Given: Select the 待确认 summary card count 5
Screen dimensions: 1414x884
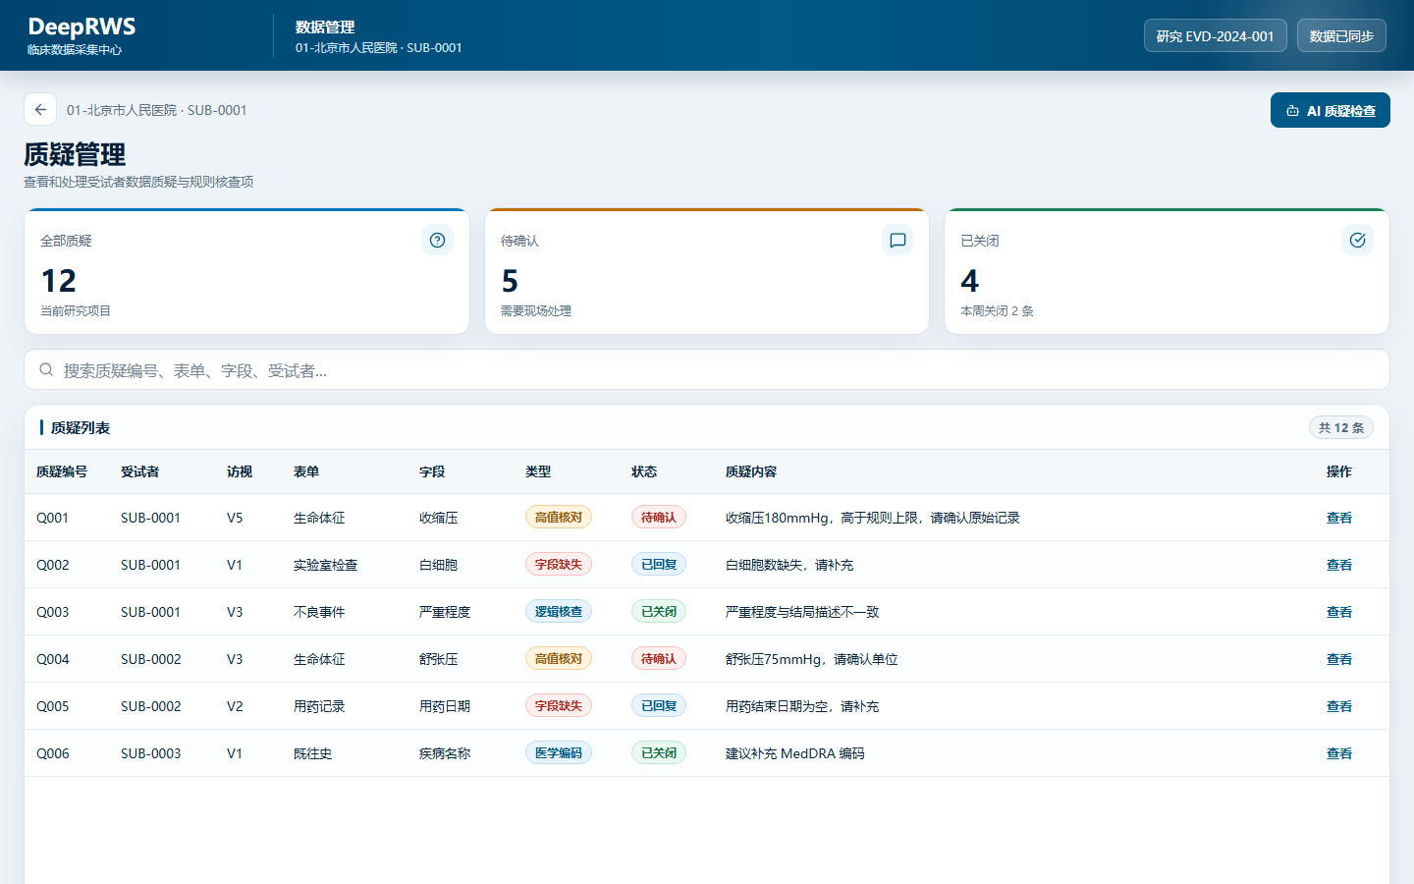Looking at the screenshot, I should click(510, 281).
